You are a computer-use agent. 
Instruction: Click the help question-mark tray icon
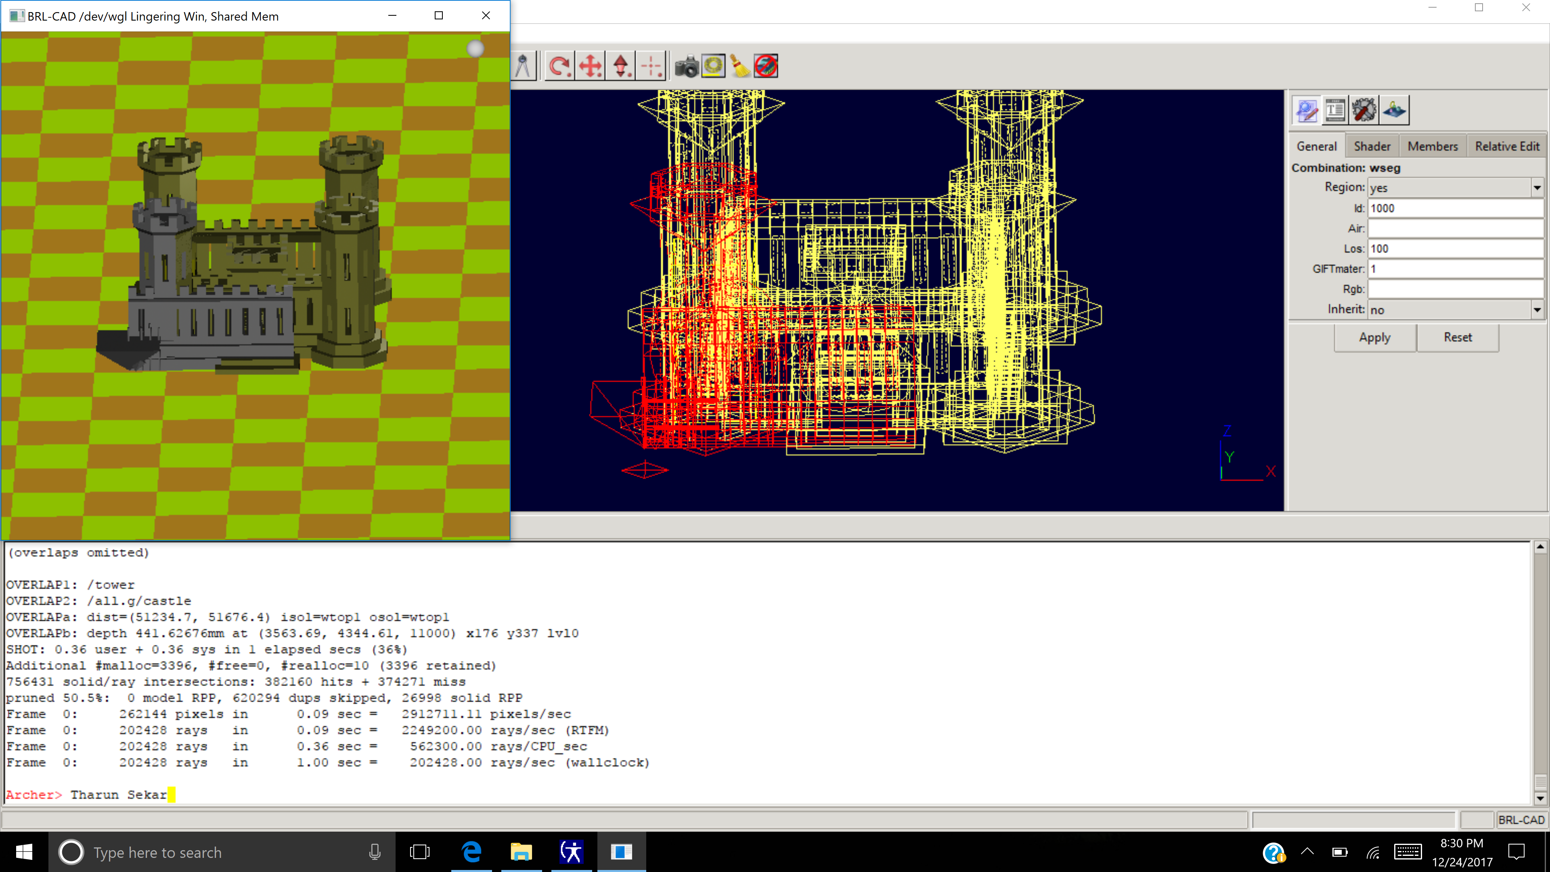[x=1274, y=852]
